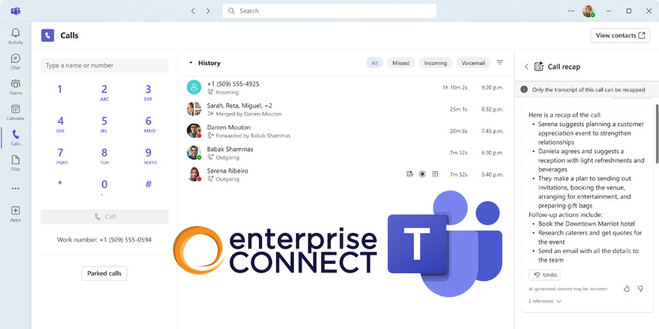Image resolution: width=659 pixels, height=329 pixels.
Task: Go back with the left arrow
Action: 193,11
